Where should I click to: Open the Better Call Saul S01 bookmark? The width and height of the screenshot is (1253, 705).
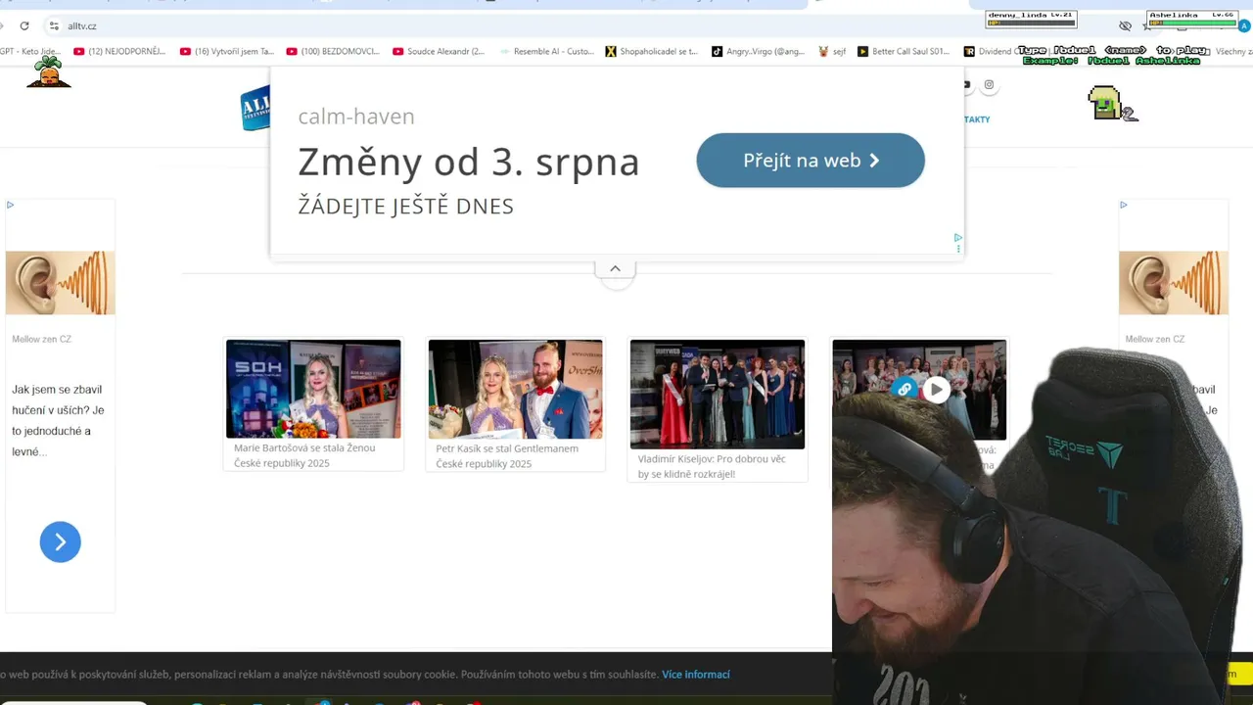(904, 51)
